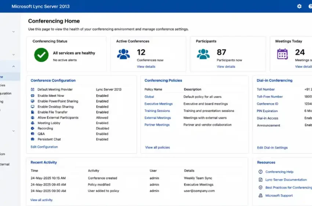The width and height of the screenshot is (312, 206).
Task: Click the Q&A icon
Action: point(33,134)
